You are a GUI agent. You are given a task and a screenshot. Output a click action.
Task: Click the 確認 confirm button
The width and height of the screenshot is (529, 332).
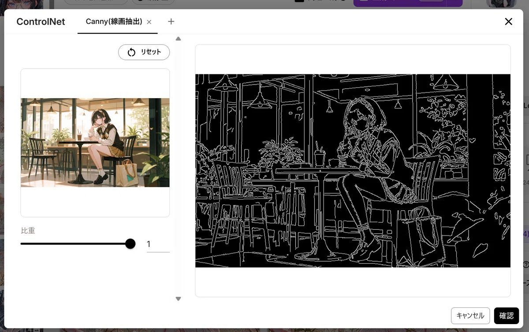[x=507, y=316]
